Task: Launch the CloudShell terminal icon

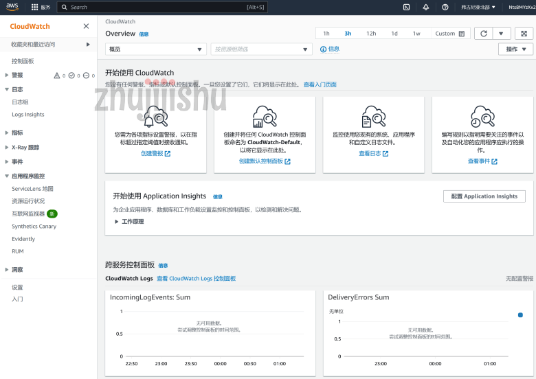Action: pos(406,7)
